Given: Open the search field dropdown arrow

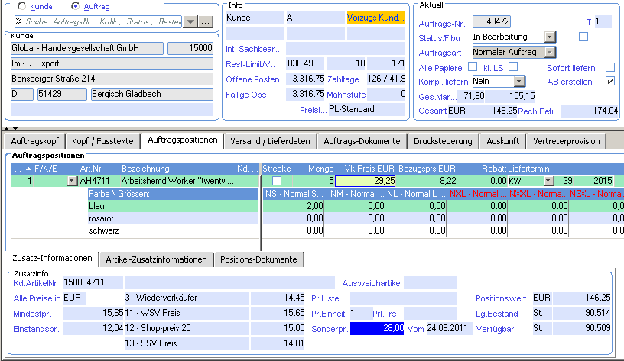Looking at the screenshot, I should pos(190,22).
